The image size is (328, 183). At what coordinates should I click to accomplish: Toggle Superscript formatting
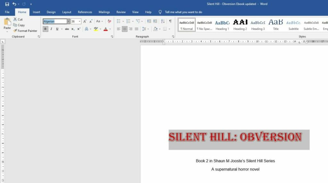click(x=79, y=29)
